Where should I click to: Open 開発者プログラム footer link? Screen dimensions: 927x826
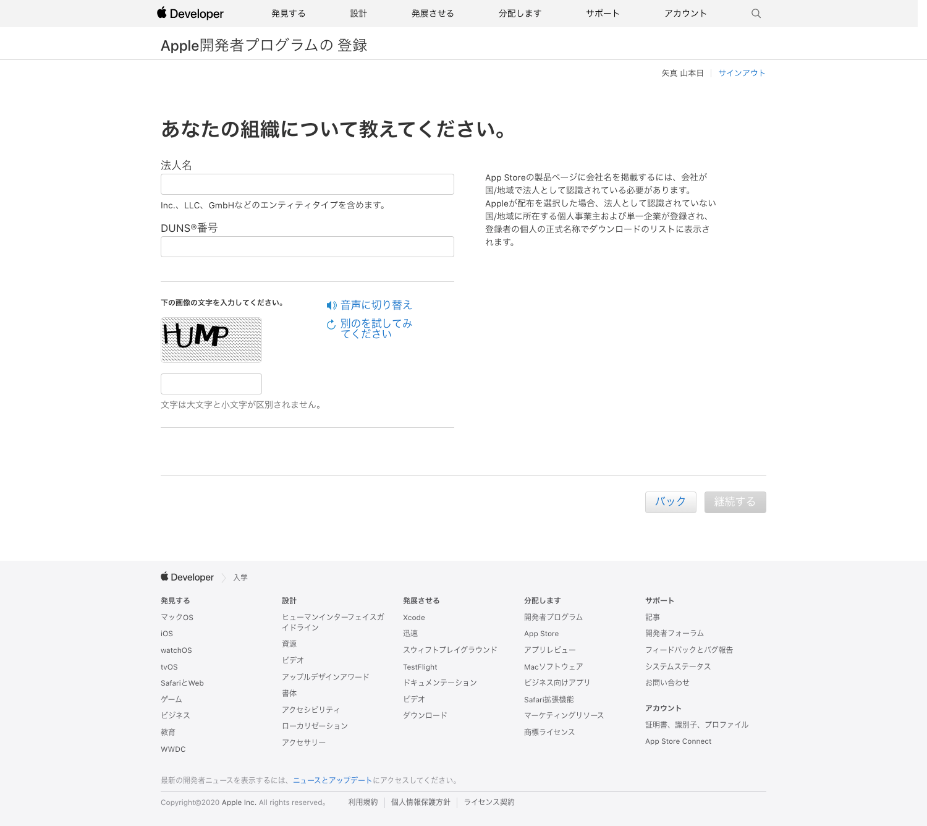554,617
